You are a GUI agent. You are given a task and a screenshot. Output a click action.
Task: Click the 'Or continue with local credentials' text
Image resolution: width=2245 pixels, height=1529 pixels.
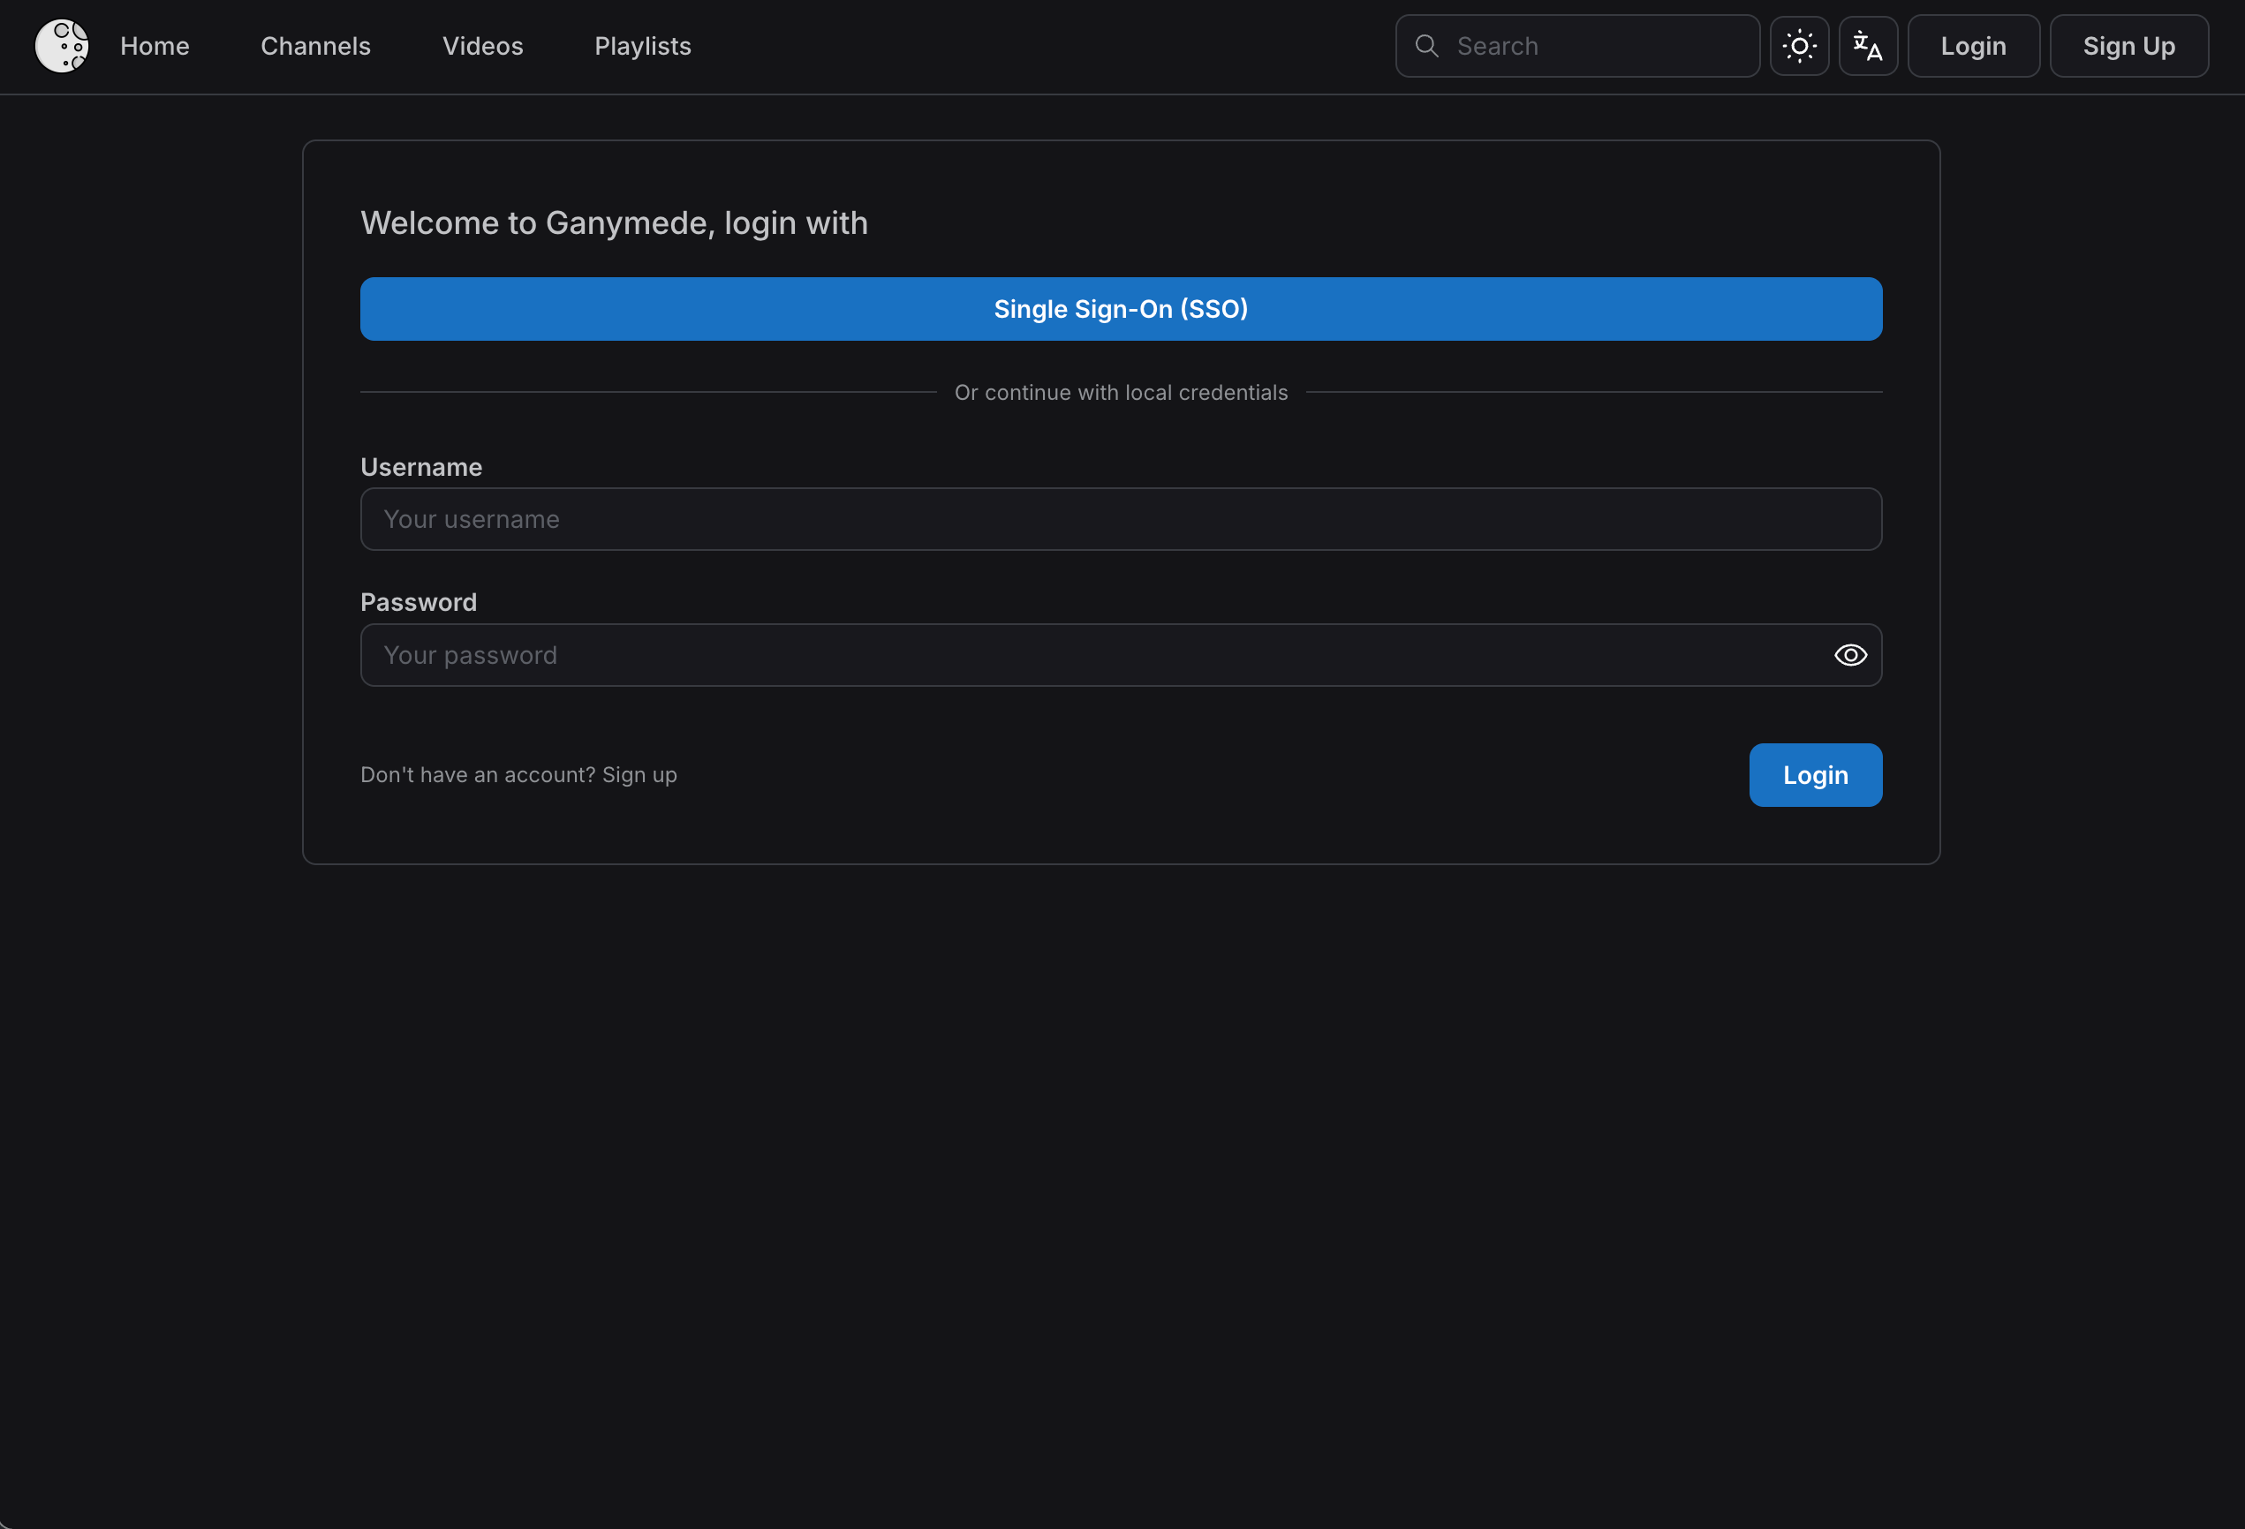point(1121,392)
